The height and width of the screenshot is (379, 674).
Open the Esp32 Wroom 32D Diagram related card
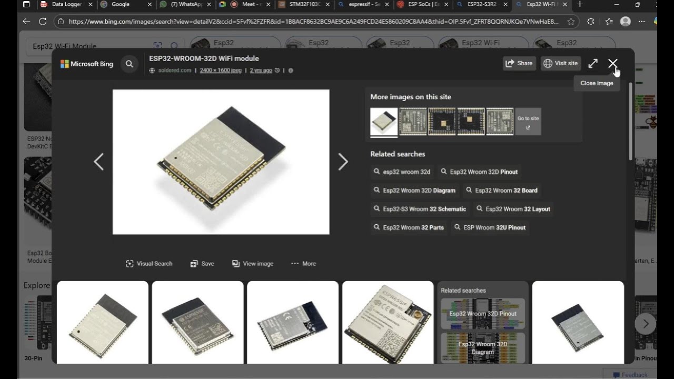tap(483, 348)
